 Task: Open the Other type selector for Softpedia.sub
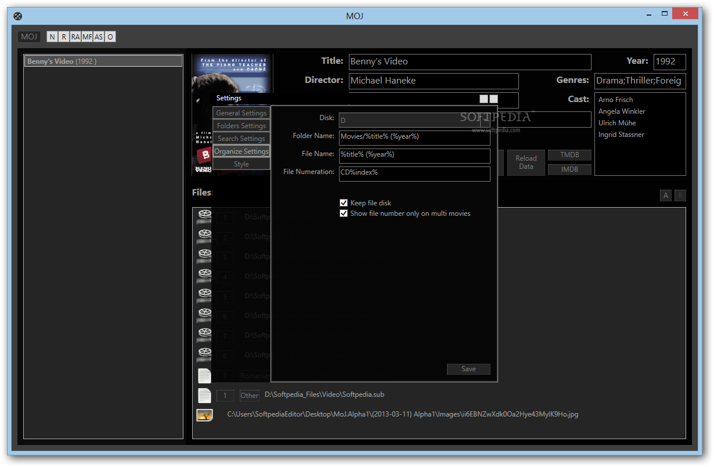(250, 396)
